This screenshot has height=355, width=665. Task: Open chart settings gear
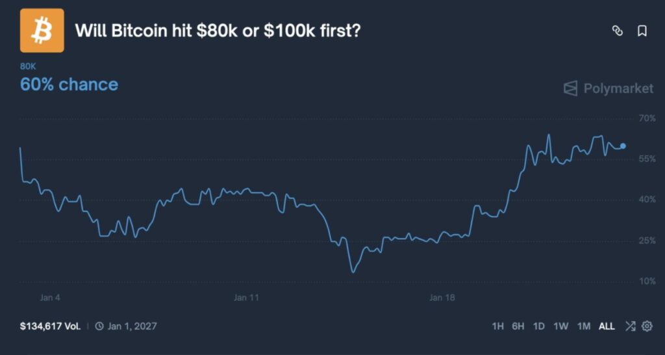pos(647,326)
